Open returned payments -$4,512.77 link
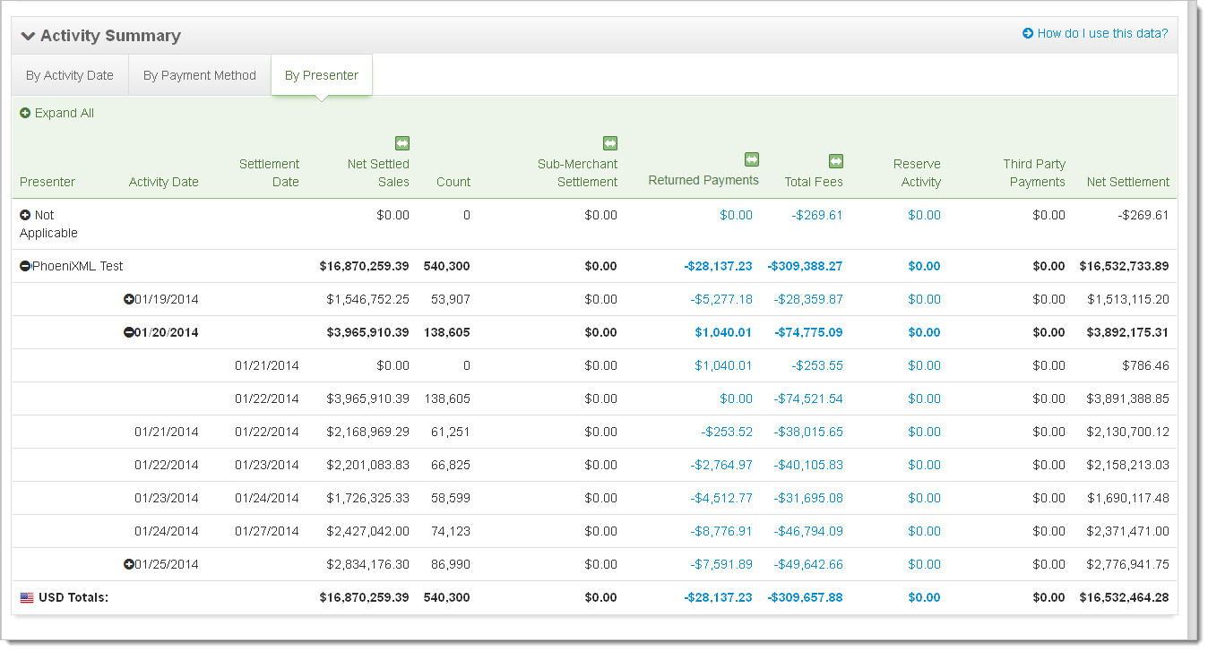Image resolution: width=1208 pixels, height=651 pixels. click(721, 498)
